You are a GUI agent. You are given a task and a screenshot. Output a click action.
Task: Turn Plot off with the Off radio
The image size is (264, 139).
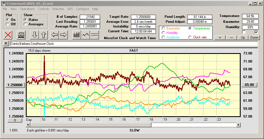click(x=8, y=24)
